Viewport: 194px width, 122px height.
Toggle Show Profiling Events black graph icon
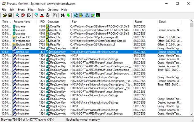point(98,15)
